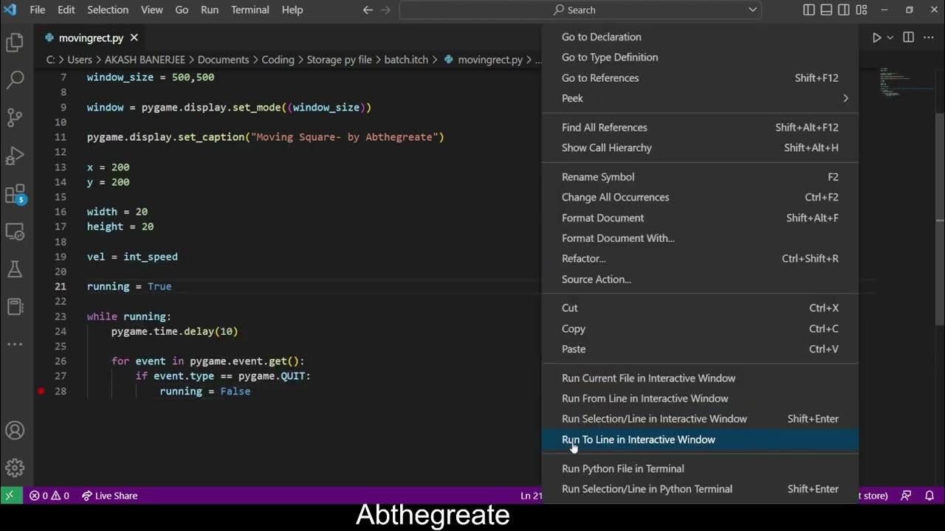This screenshot has width=945, height=531.
Task: Toggle the secondary sidebar layout button
Action: click(844, 10)
